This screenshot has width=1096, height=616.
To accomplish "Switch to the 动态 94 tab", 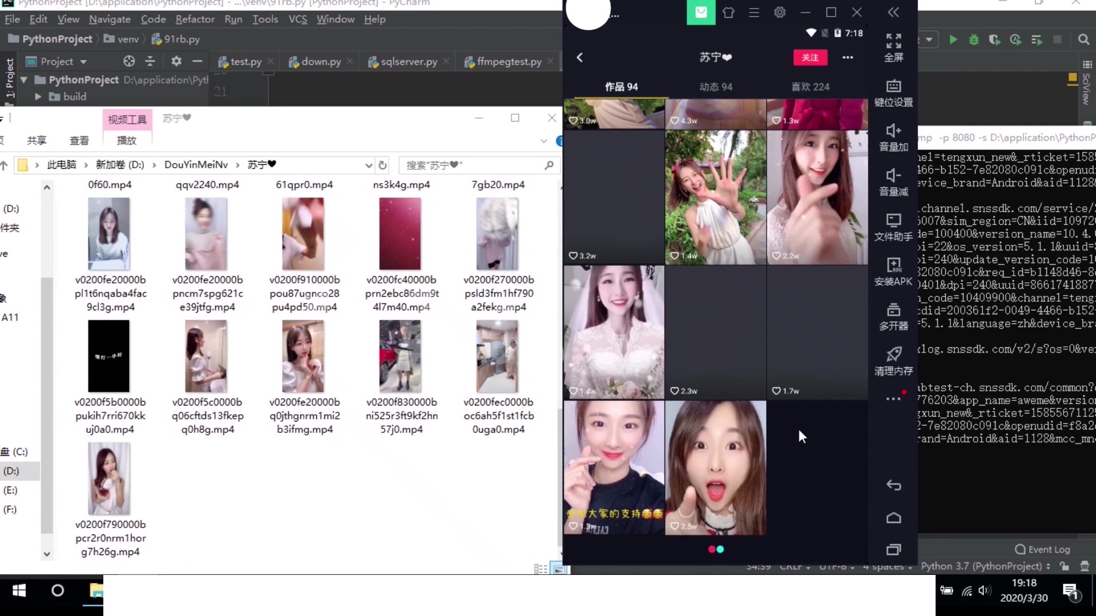I will [x=716, y=86].
